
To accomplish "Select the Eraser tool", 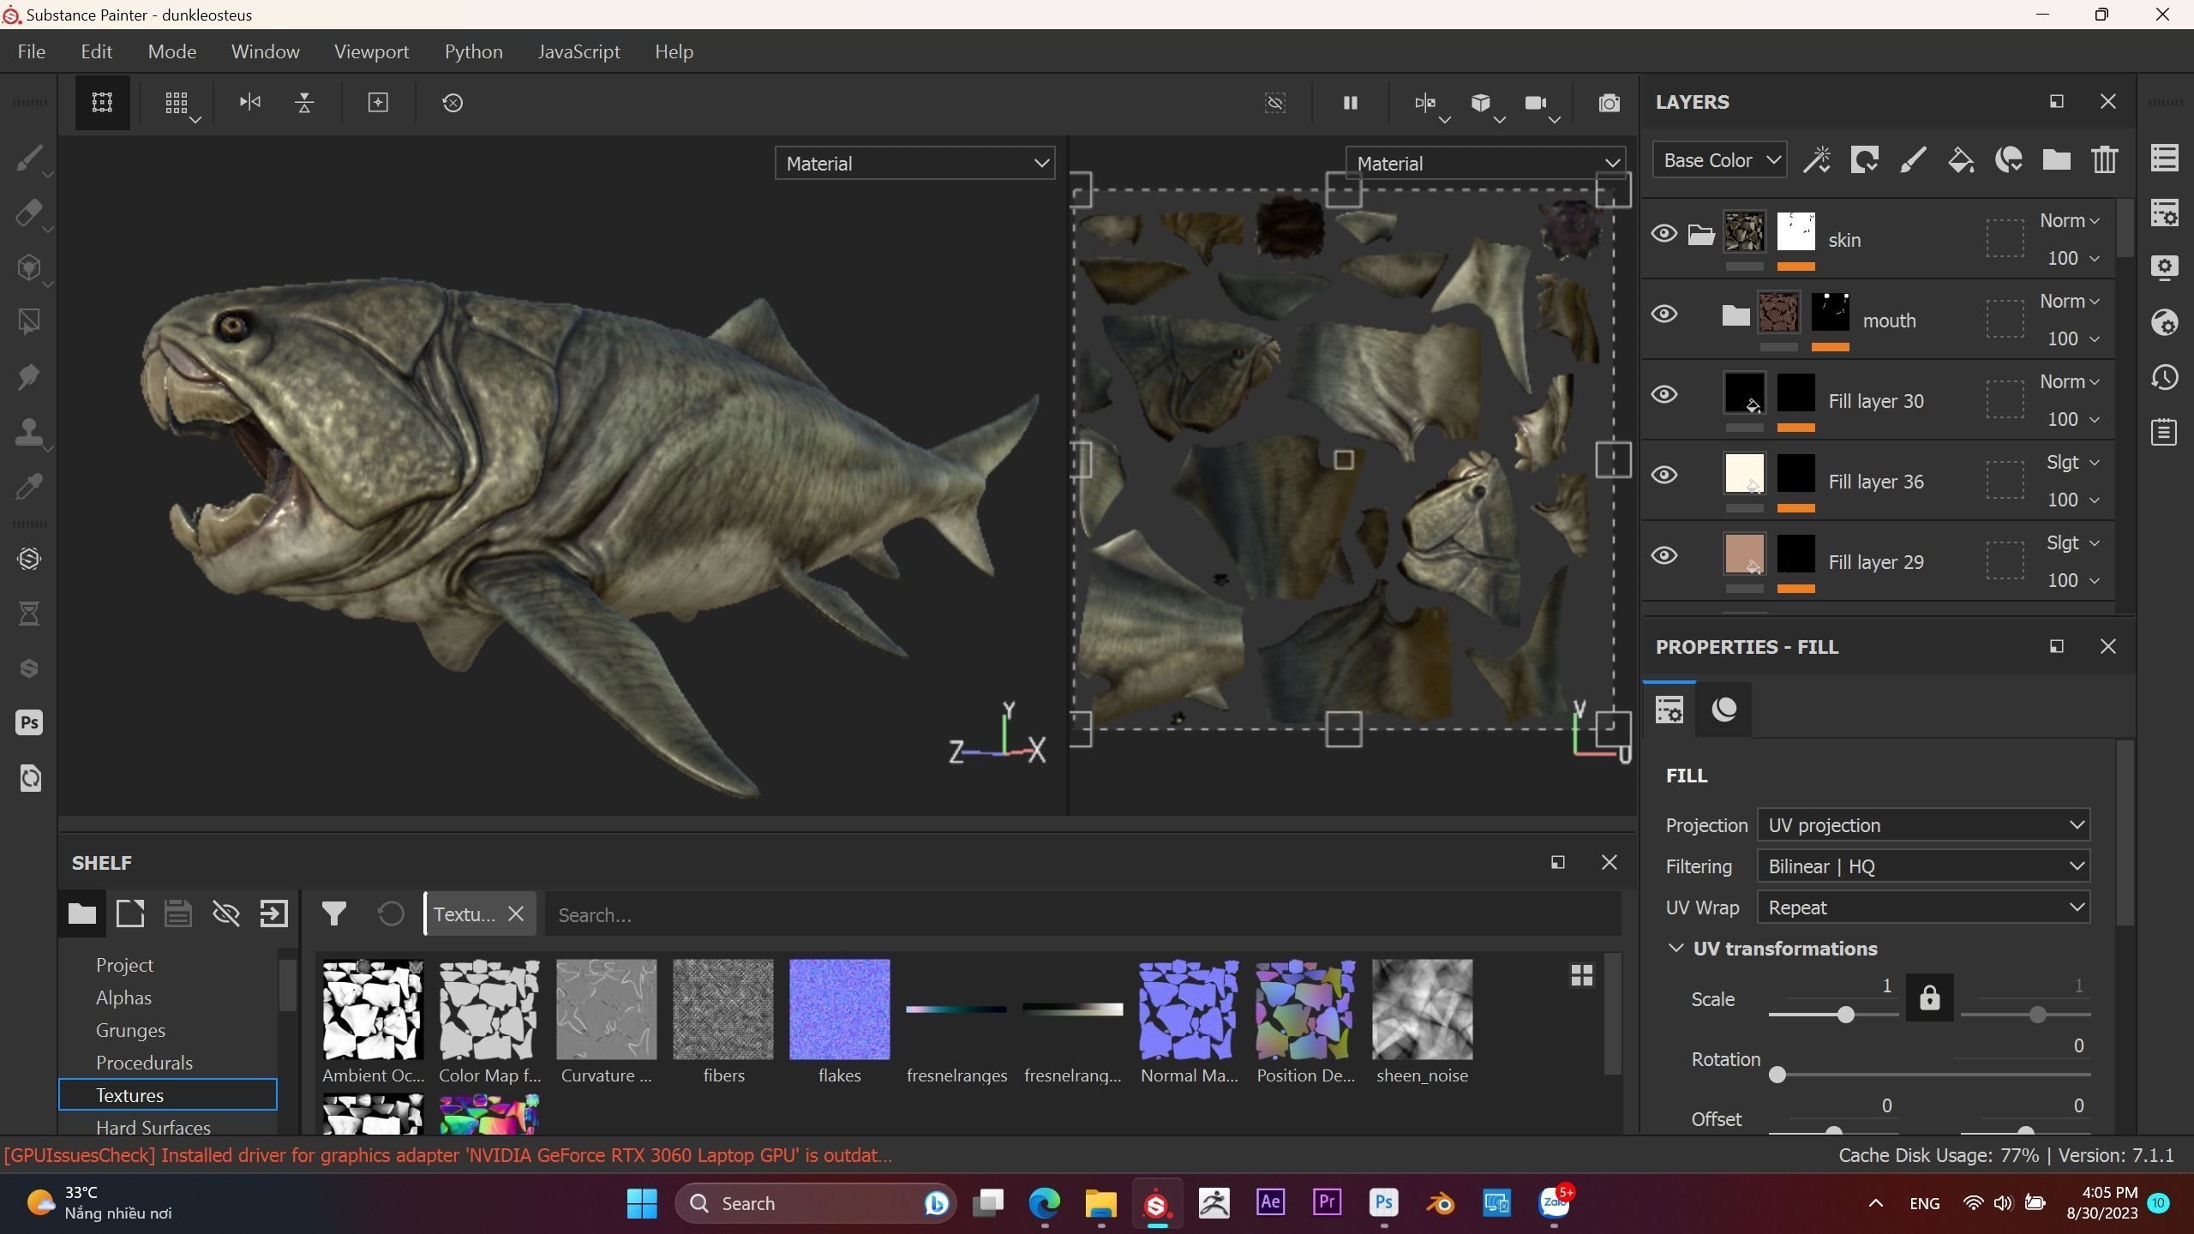I will pos(29,213).
